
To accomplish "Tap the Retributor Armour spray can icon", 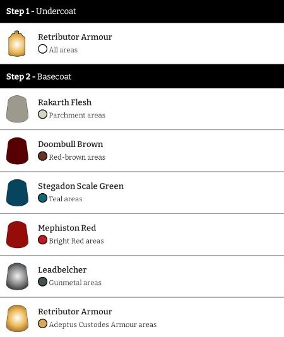I will [17, 44].
